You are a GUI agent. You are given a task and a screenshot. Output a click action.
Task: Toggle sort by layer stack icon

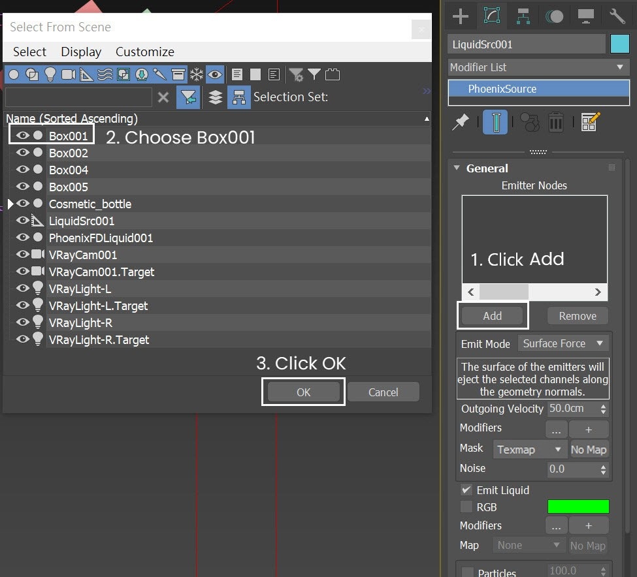click(x=216, y=97)
